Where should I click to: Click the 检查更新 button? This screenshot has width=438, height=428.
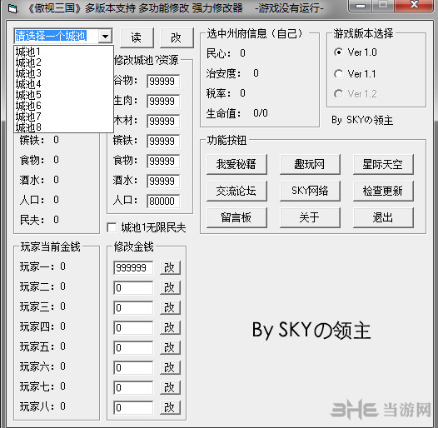point(383,191)
